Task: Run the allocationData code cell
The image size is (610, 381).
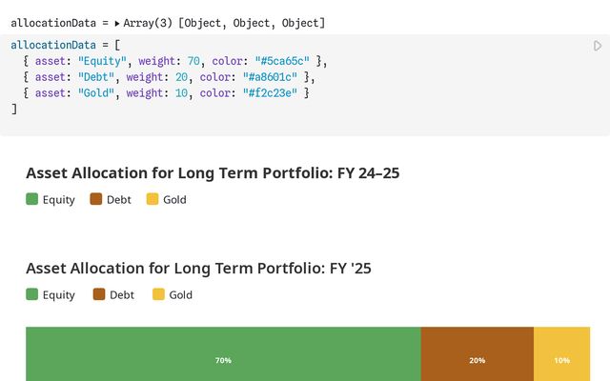Action: pos(598,46)
